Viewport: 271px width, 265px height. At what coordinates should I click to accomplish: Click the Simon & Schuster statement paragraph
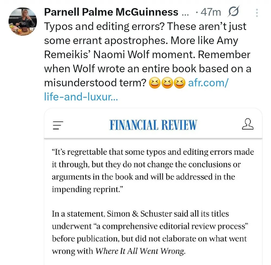pyautogui.click(x=149, y=232)
